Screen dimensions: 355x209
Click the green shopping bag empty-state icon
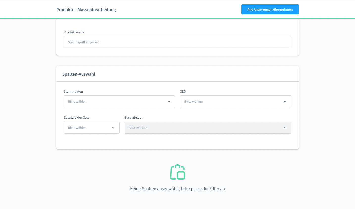coord(177,172)
